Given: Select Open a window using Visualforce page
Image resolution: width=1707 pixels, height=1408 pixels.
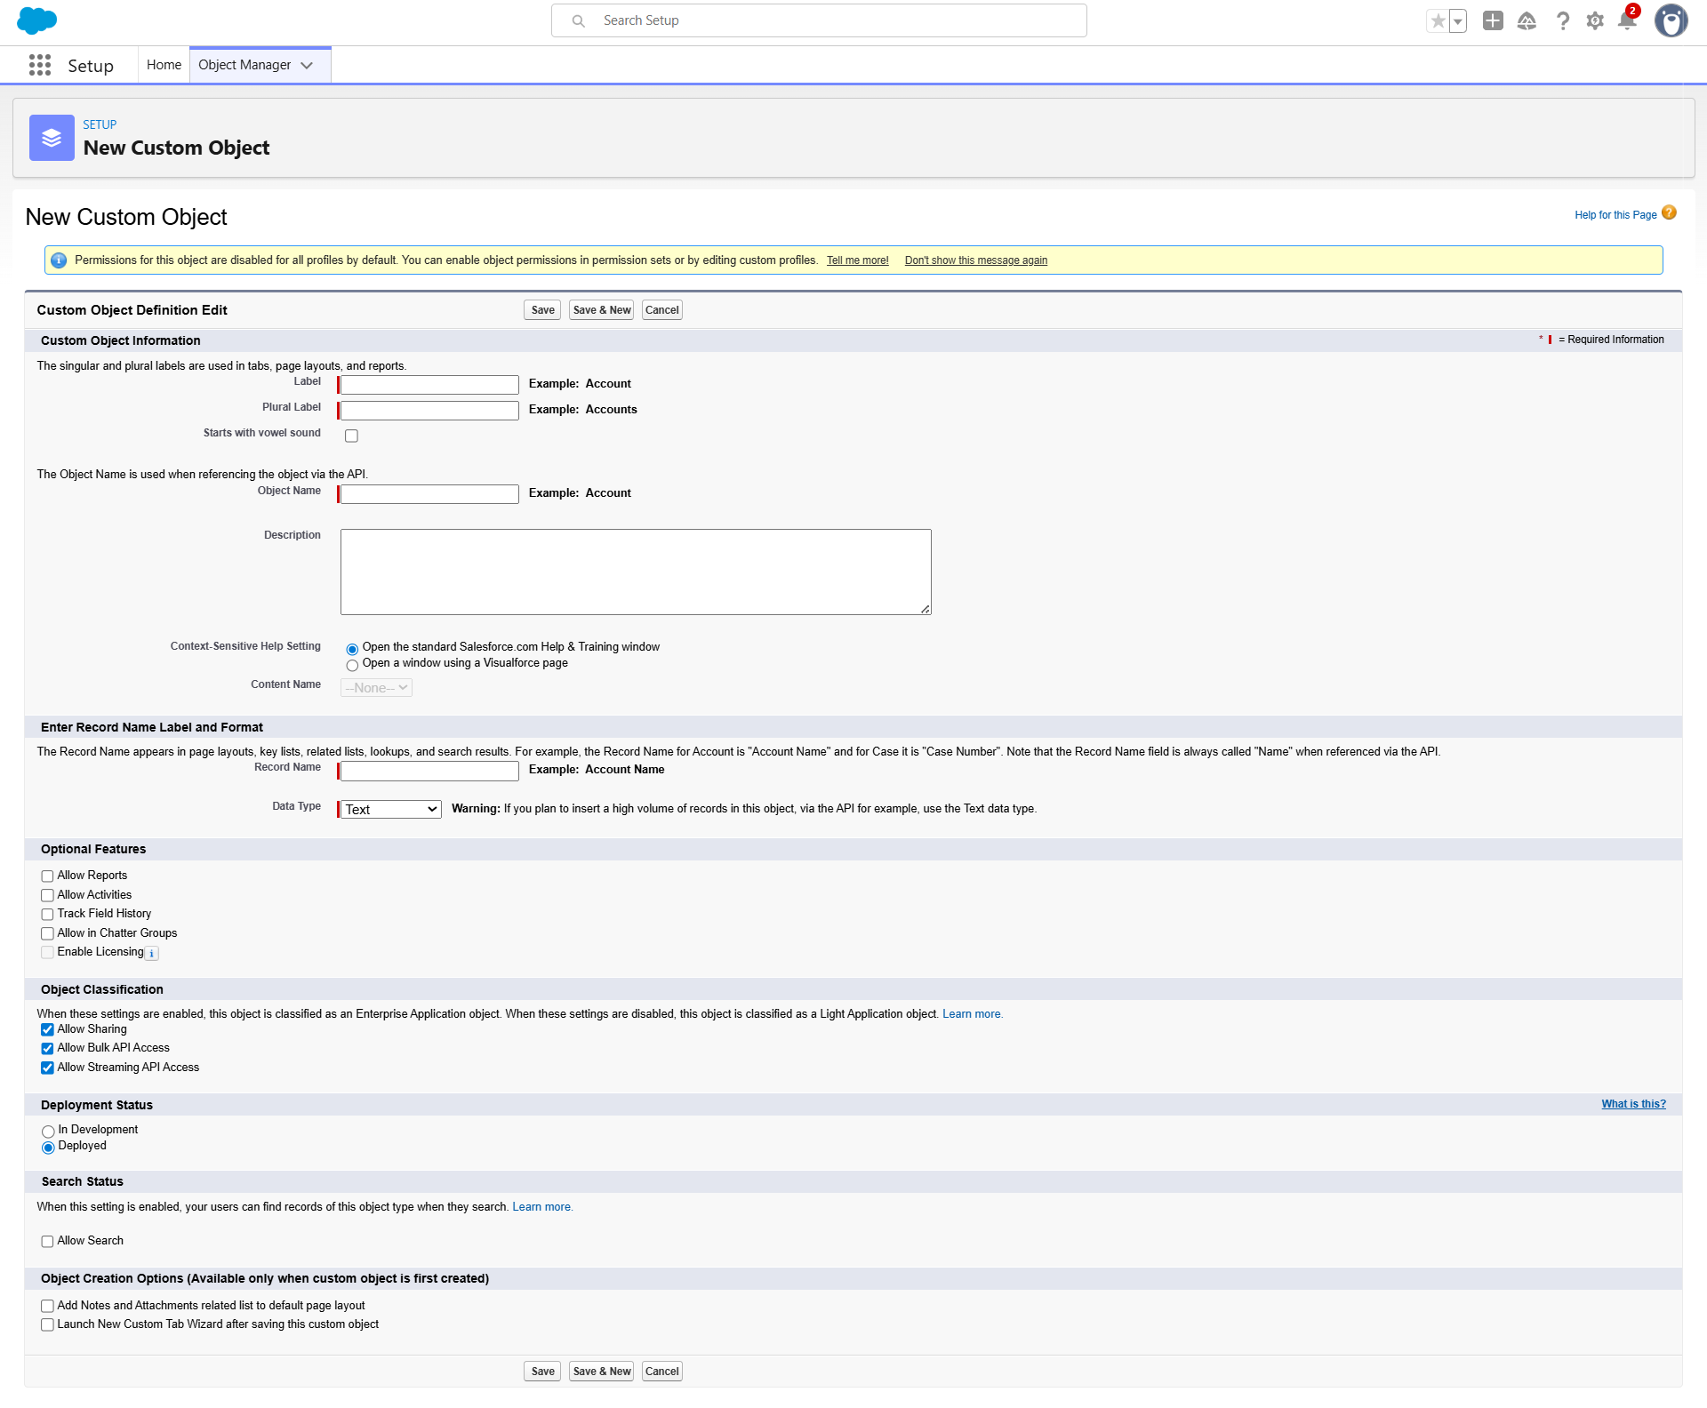Looking at the screenshot, I should coord(352,665).
